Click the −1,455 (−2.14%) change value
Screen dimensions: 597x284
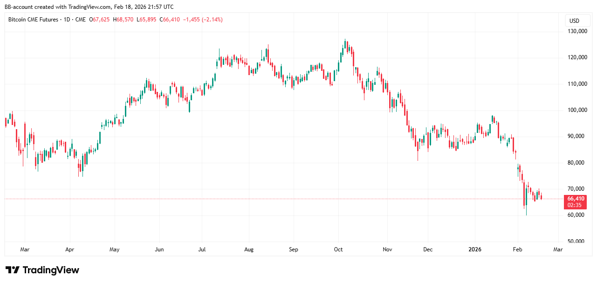(x=202, y=20)
